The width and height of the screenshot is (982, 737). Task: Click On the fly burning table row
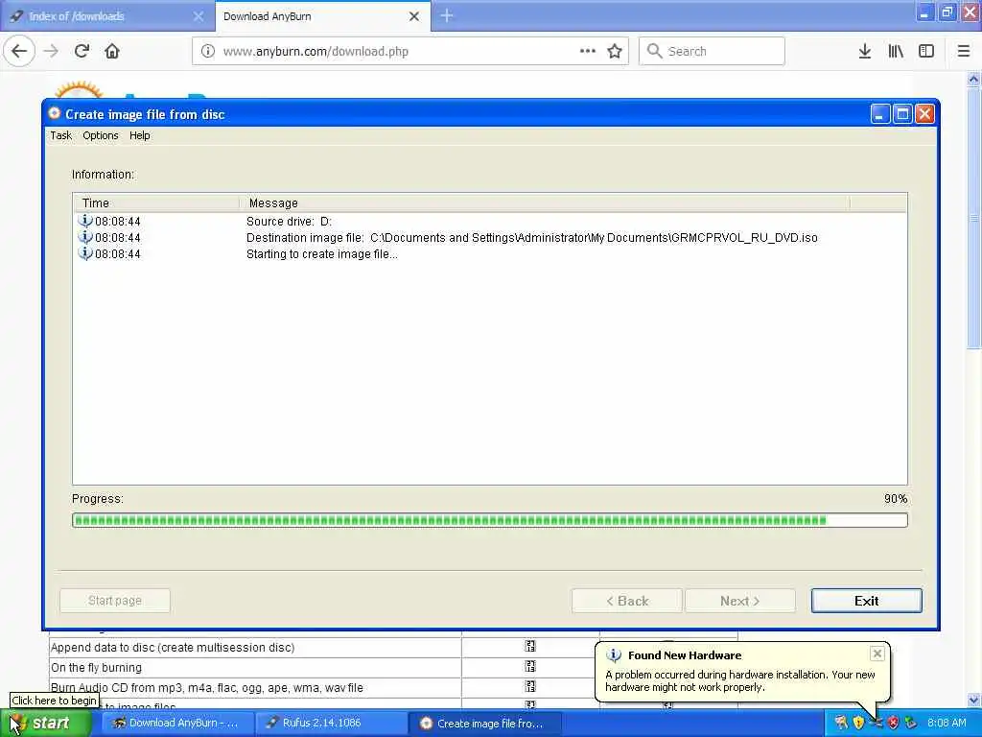(393, 668)
